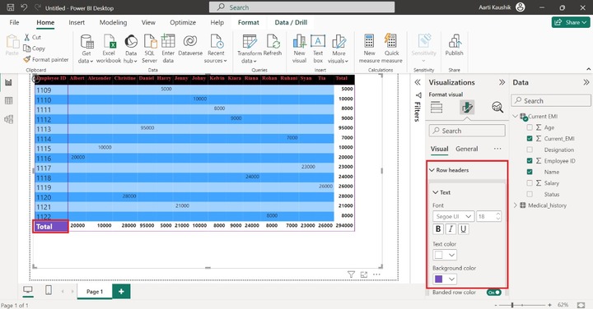Collapse the Row headers section
Viewport: 593px width, 309px height.
[432, 170]
